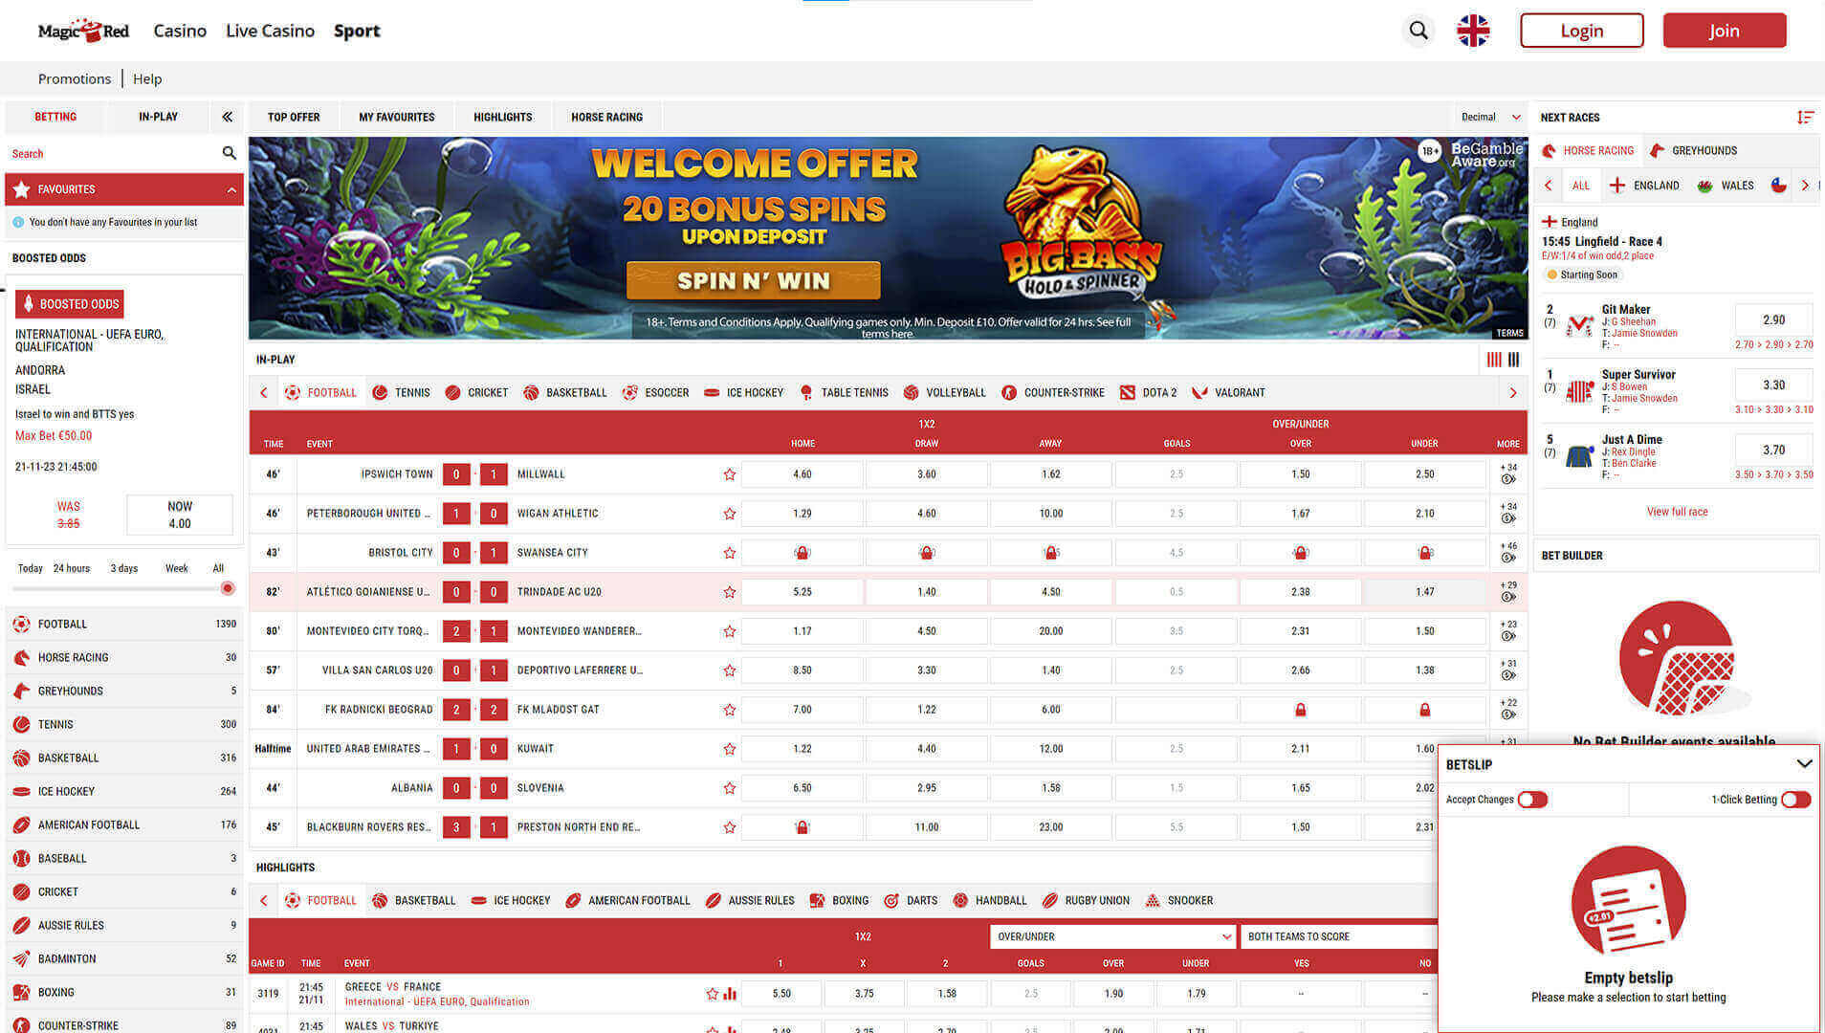Select Millwall away odds 1.62
1825x1033 pixels.
(x=1050, y=474)
